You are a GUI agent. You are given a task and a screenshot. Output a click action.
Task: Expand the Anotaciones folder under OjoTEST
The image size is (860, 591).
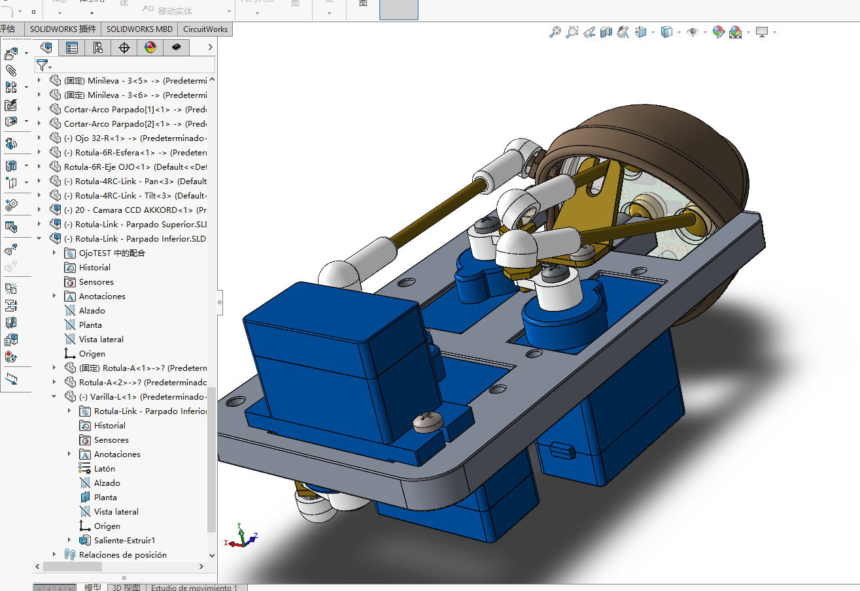pyautogui.click(x=54, y=296)
